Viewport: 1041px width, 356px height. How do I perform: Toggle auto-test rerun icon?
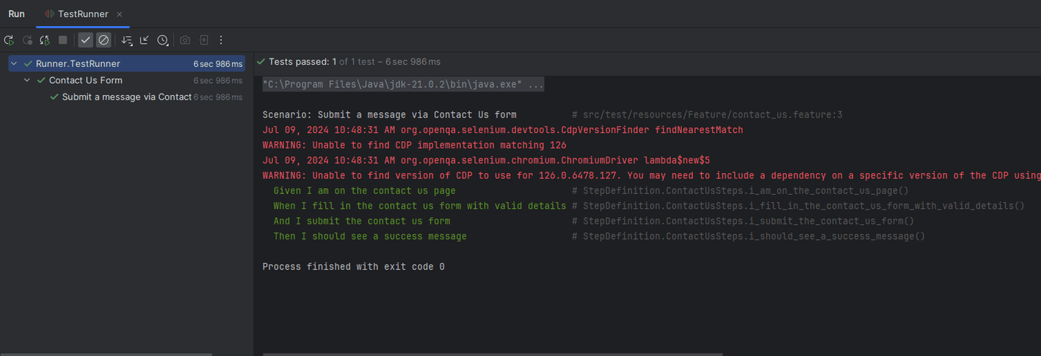tap(45, 40)
